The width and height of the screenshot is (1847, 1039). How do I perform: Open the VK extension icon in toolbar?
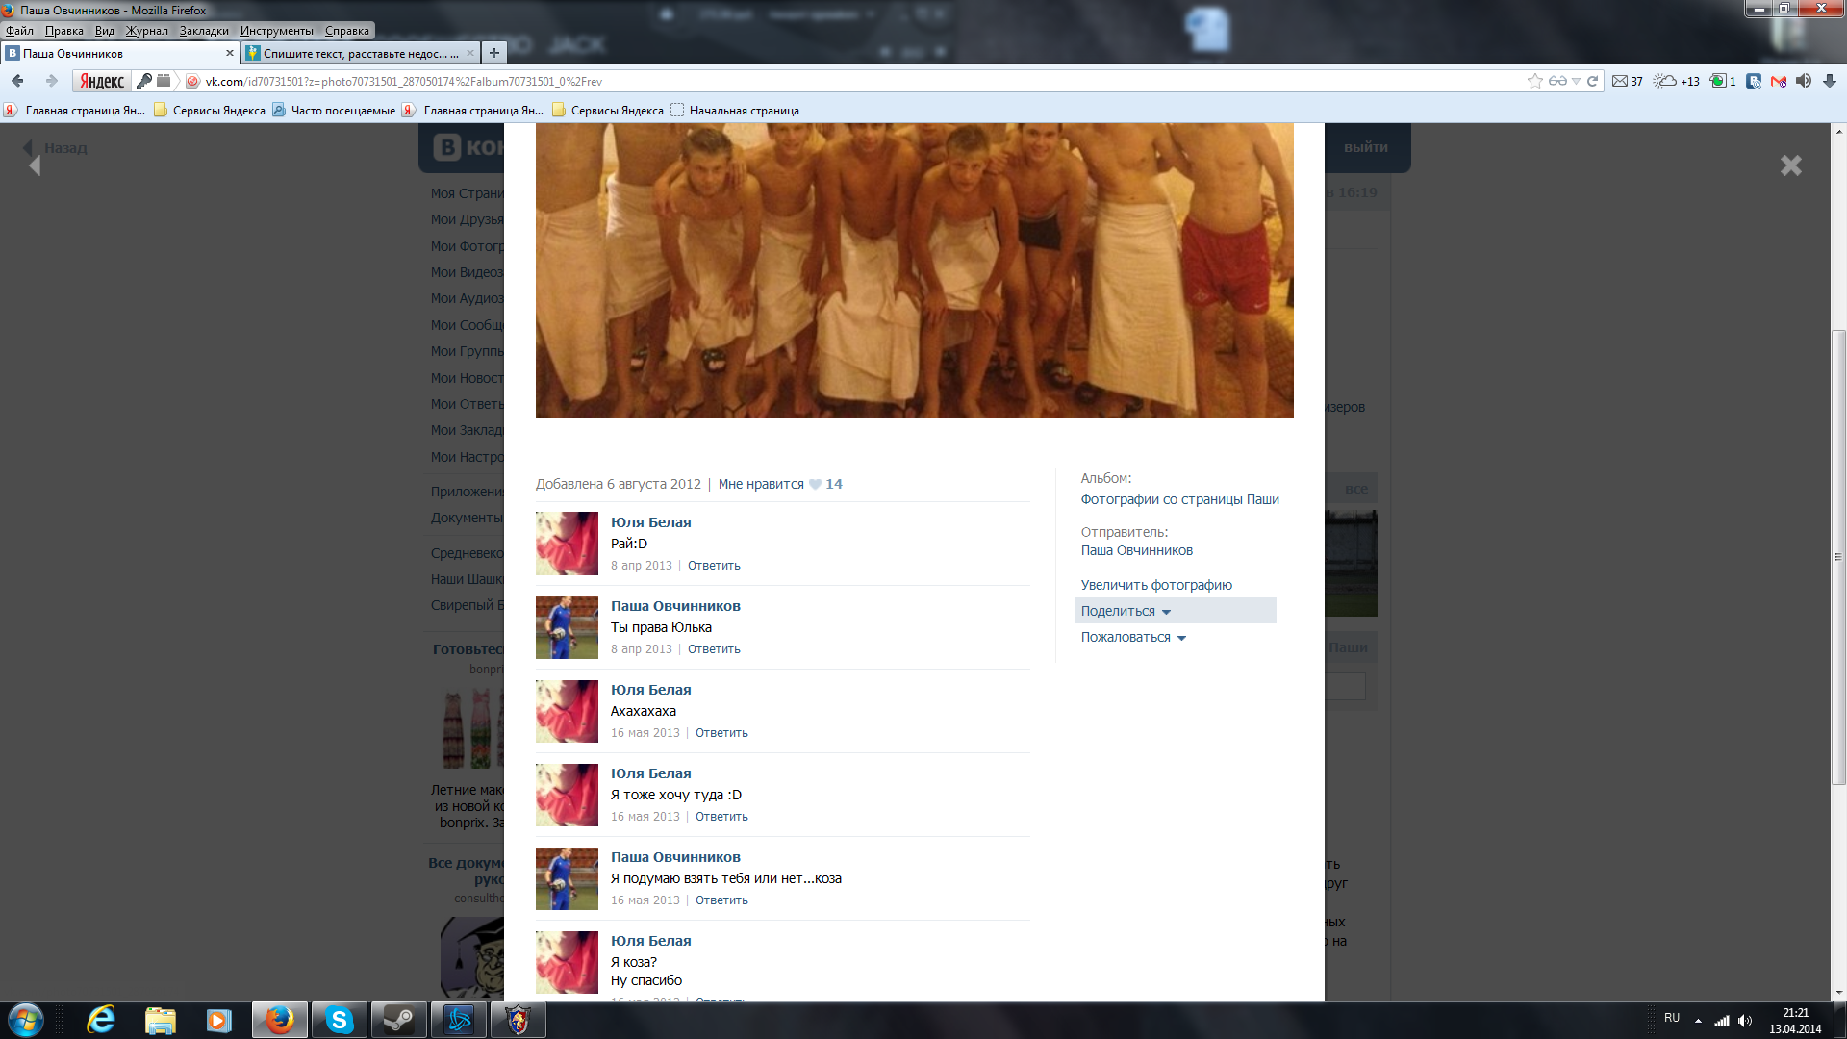point(1754,81)
